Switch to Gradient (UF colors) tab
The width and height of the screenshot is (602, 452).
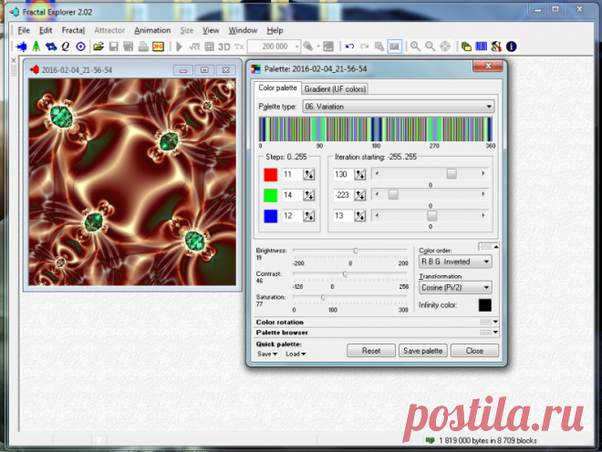click(335, 88)
